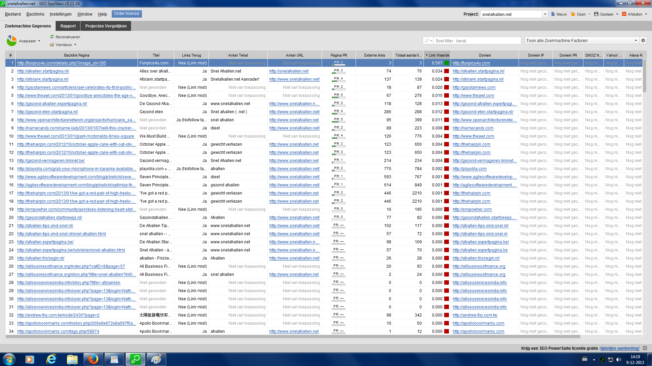
Task: Expand the Afsluiten dropdown arrow
Action: tap(646, 14)
